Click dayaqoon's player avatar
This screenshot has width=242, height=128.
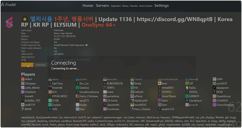click(x=214, y=88)
